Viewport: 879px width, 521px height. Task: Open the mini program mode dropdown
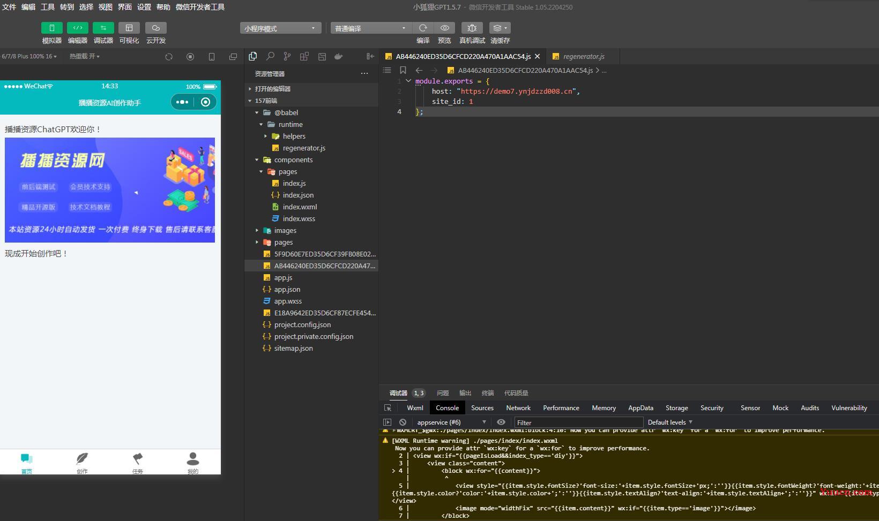click(x=280, y=28)
